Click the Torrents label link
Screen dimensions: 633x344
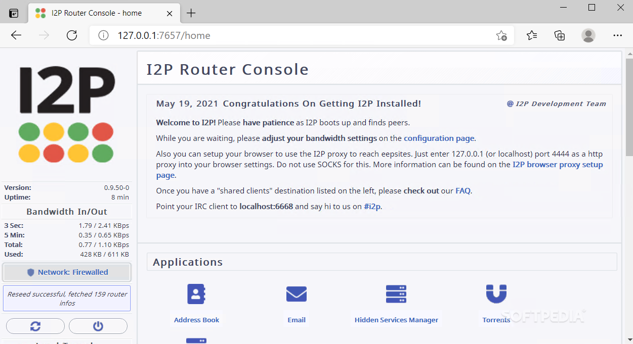click(496, 320)
